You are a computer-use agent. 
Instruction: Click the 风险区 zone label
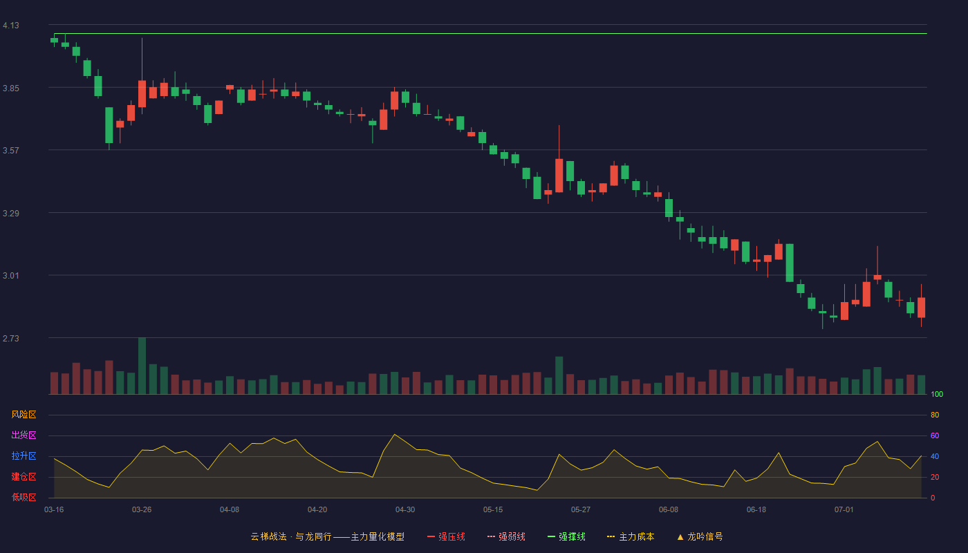click(24, 415)
